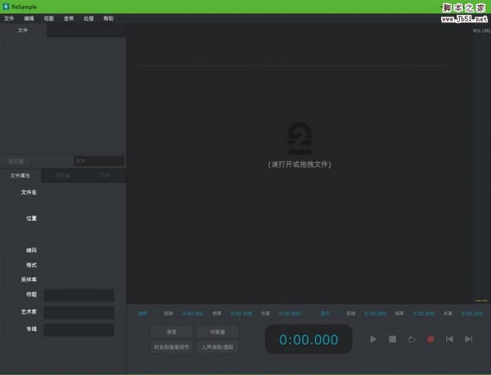
Task: Open the 帮助 help menu
Action: tap(108, 19)
